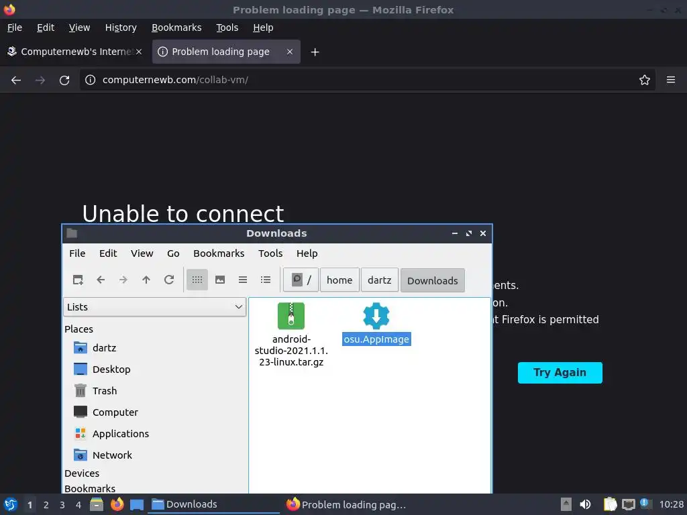Switch to workspace 3 in pager
The width and height of the screenshot is (687, 515).
62,505
